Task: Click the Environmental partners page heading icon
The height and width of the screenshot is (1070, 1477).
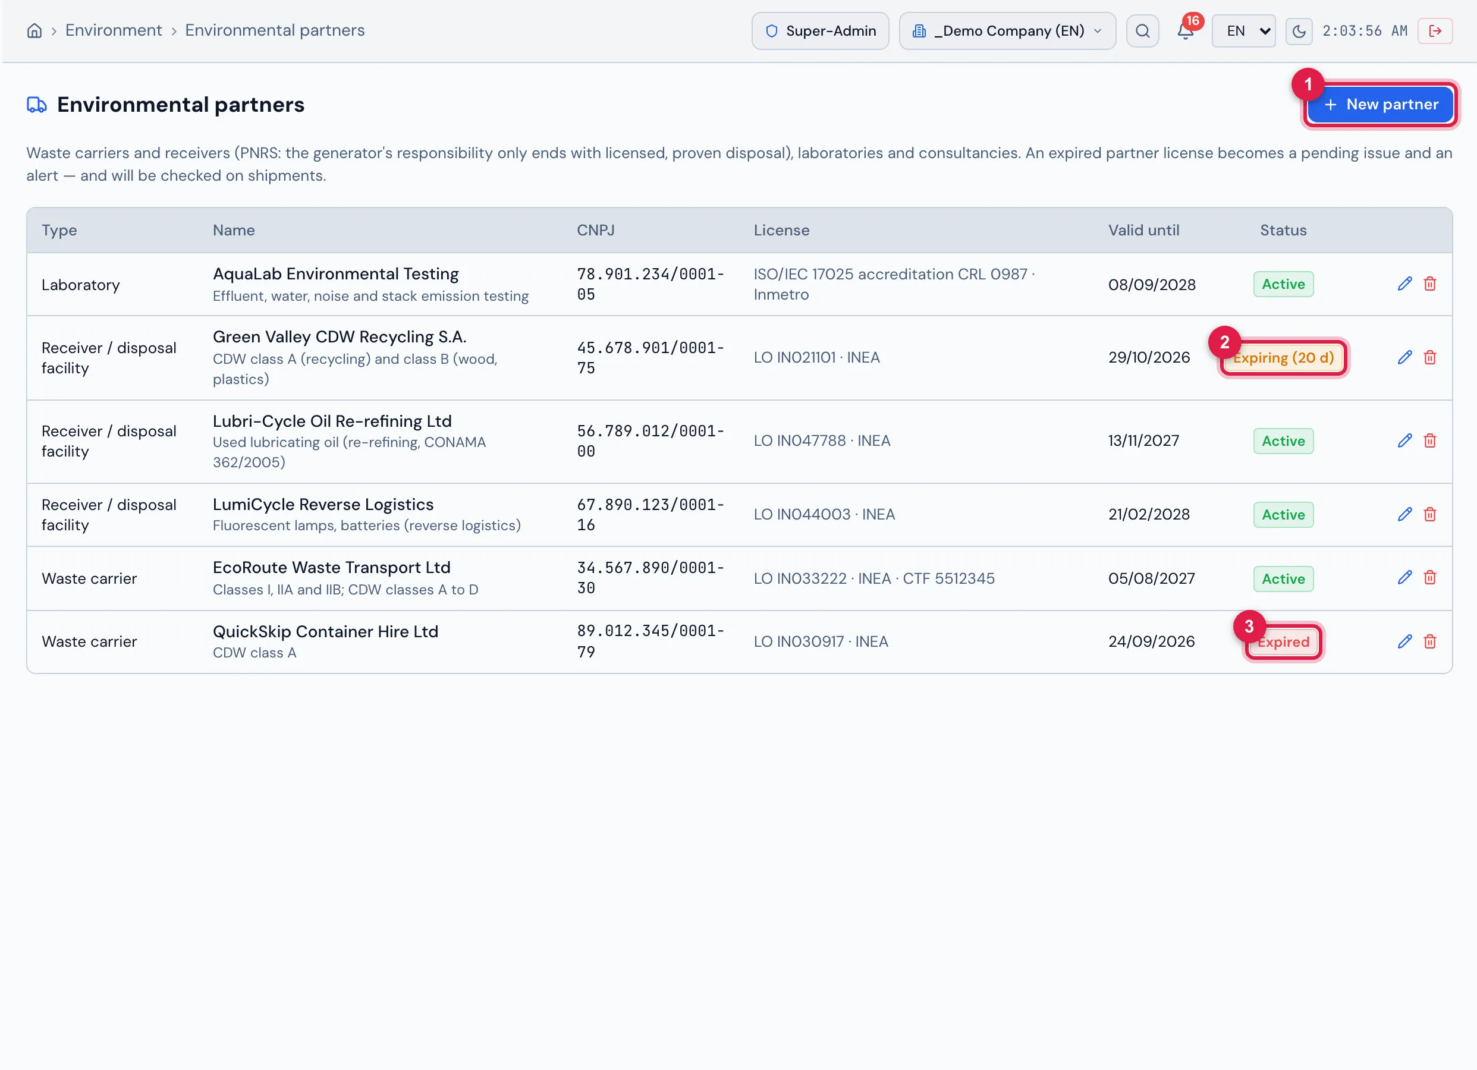Action: click(36, 104)
